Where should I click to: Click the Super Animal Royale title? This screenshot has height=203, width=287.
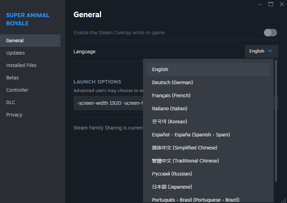[28, 19]
